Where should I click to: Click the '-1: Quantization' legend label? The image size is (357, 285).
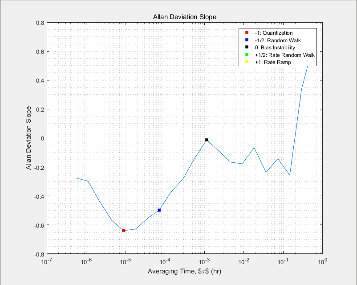tap(273, 33)
